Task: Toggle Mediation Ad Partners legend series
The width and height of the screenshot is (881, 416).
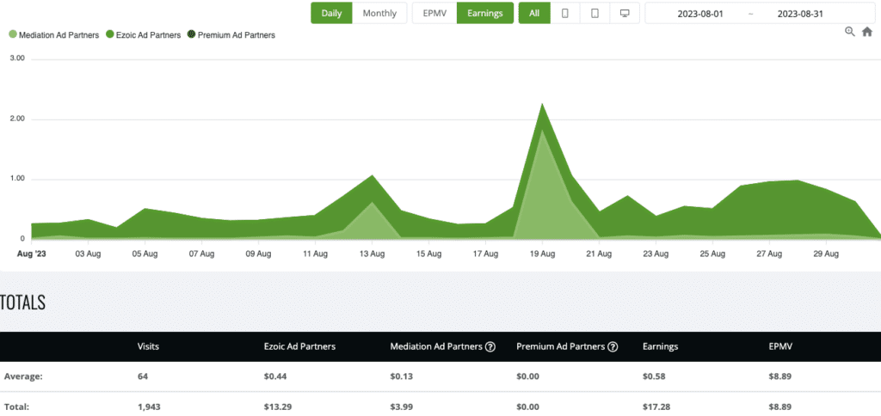Action: click(52, 35)
